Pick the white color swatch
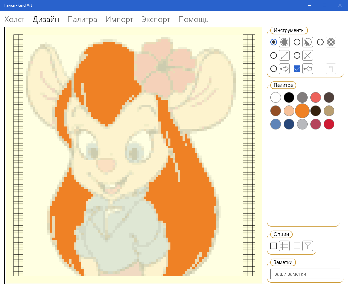Image resolution: width=348 pixels, height=287 pixels. pyautogui.click(x=276, y=97)
